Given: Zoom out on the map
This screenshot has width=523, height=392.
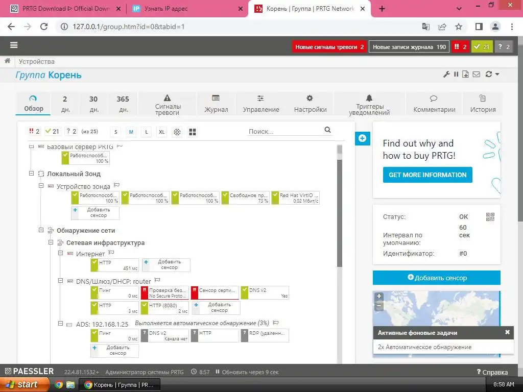Looking at the screenshot, I should (379, 305).
